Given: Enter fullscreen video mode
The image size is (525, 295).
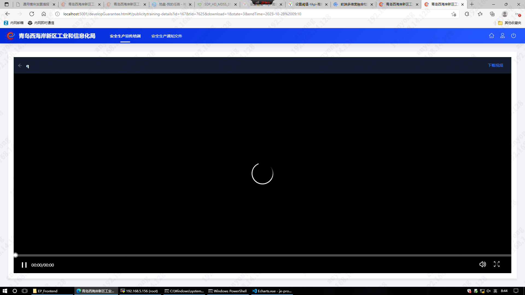Looking at the screenshot, I should click(x=497, y=264).
